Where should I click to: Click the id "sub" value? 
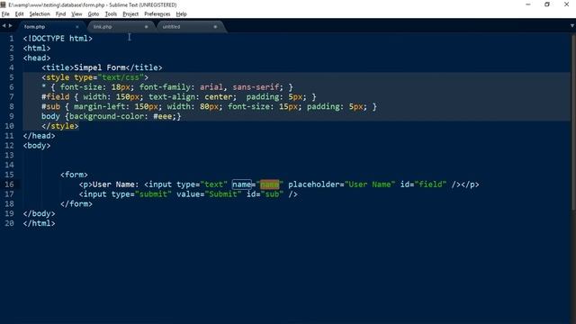pyautogui.click(x=272, y=194)
